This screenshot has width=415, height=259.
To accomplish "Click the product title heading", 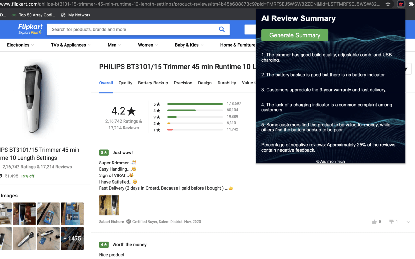I will coord(177,67).
